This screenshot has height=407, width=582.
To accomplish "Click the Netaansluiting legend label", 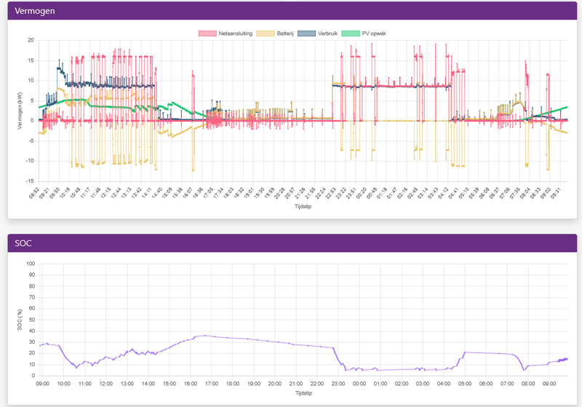I will pos(235,33).
